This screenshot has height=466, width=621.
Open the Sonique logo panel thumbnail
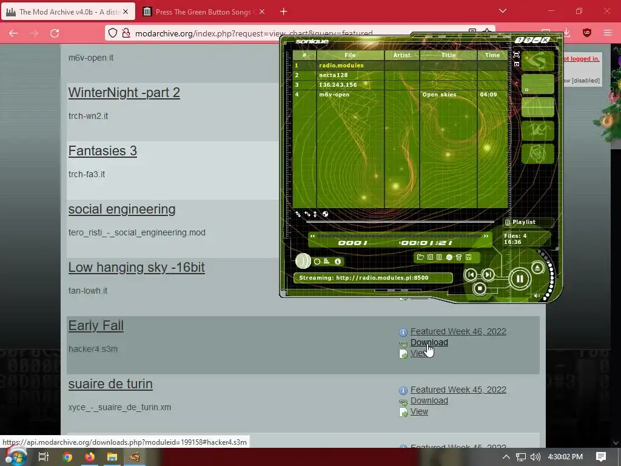point(537,61)
